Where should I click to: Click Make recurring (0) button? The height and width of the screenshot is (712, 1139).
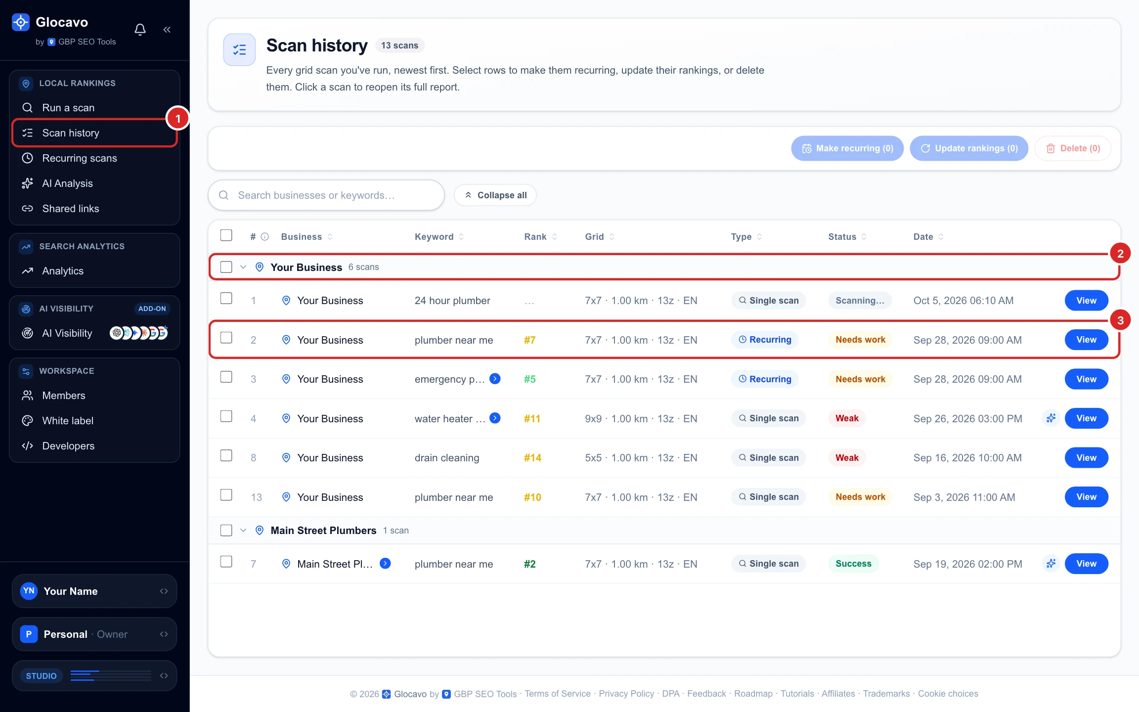coord(847,148)
